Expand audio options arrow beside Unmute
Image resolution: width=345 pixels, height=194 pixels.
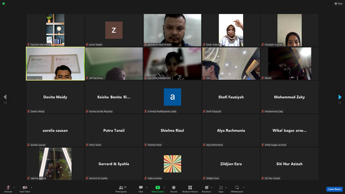[14, 188]
